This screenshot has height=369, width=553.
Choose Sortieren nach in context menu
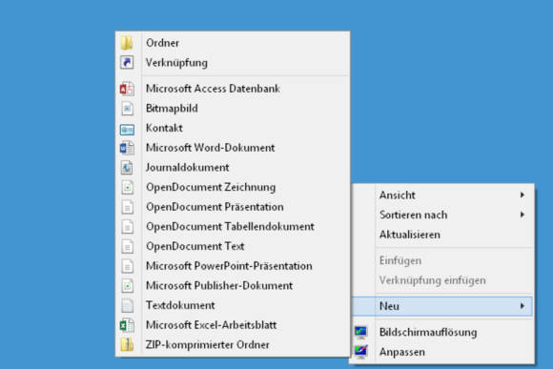441,215
